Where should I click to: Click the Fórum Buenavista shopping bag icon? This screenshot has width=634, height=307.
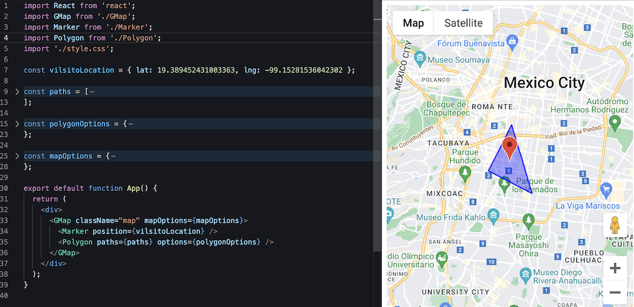(x=512, y=43)
